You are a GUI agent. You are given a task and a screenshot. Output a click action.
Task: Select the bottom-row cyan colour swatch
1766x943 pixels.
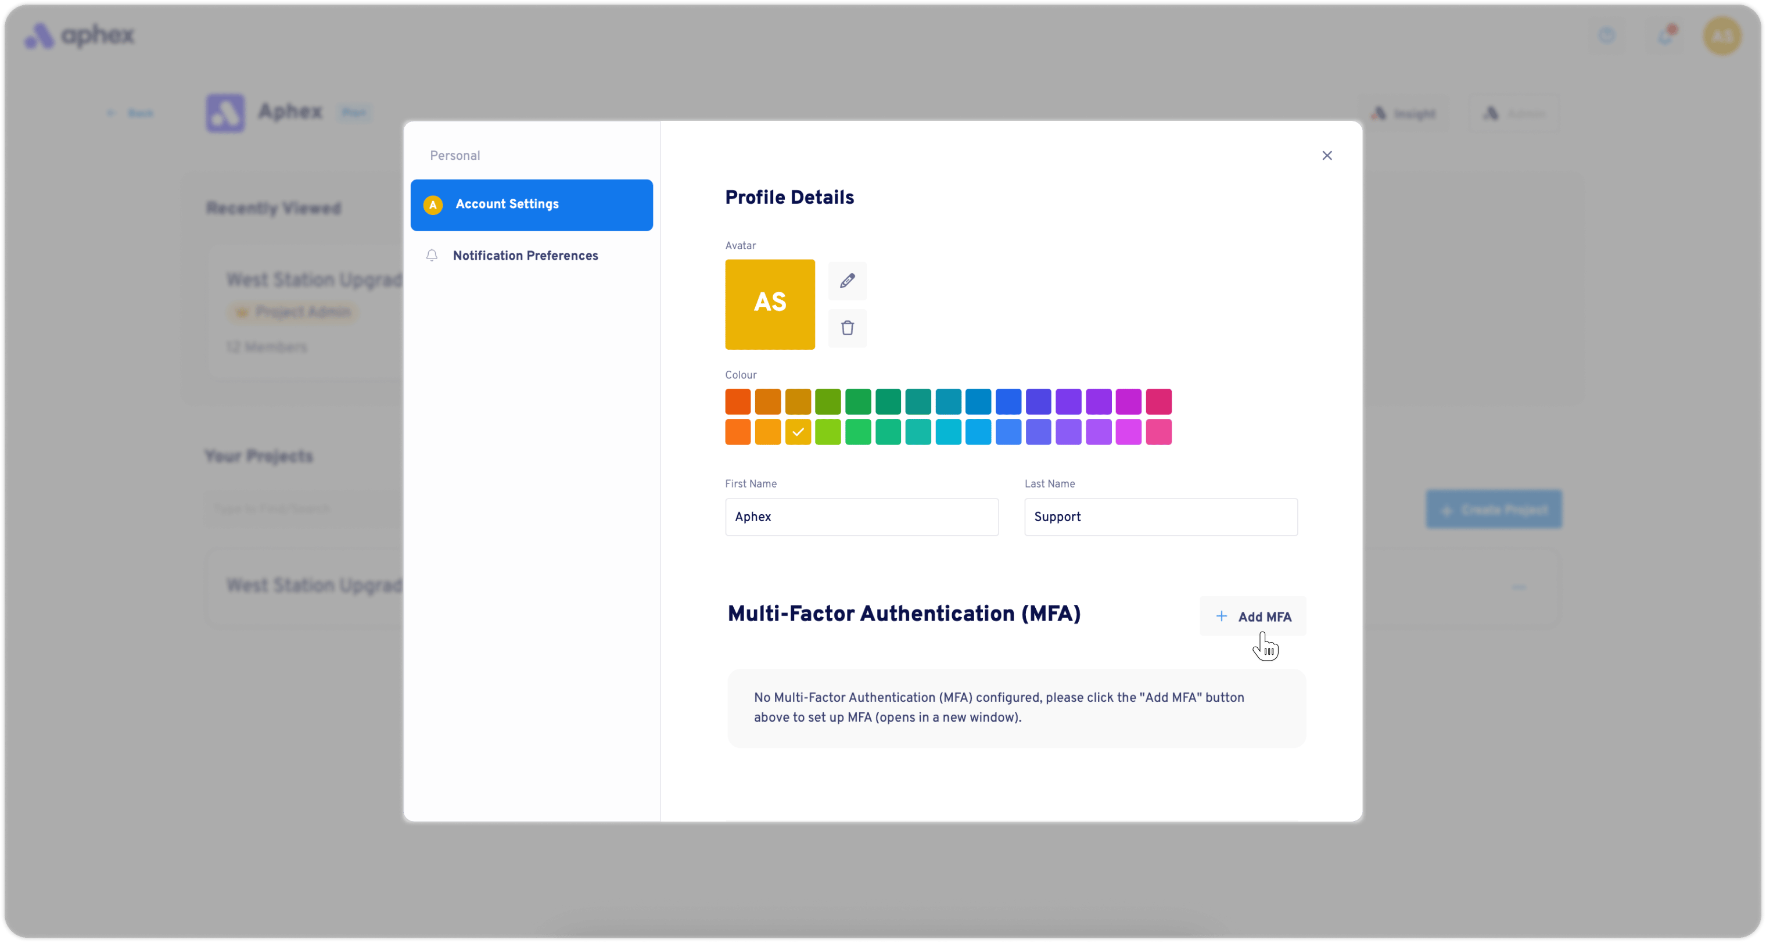coord(948,432)
